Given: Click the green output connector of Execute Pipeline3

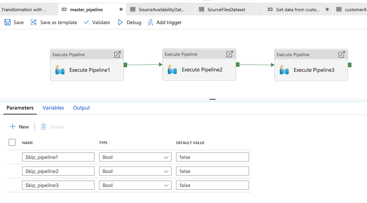Looking at the screenshot, I should pyautogui.click(x=349, y=65).
